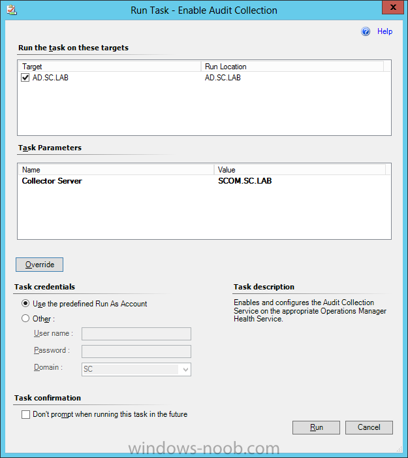Select the Other credentials radio button
Screen dimensions: 408x458
[25, 318]
